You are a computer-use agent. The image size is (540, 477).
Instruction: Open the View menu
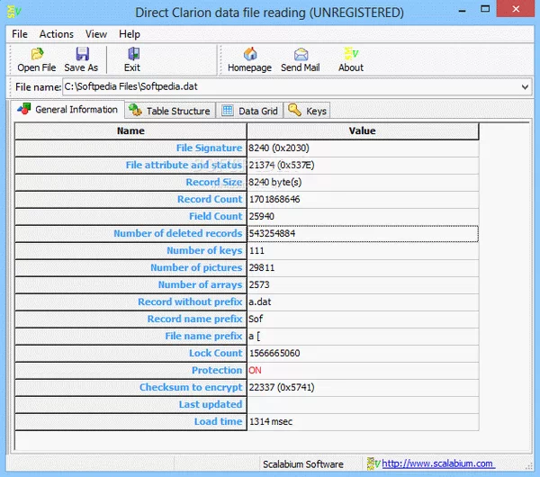pos(96,34)
